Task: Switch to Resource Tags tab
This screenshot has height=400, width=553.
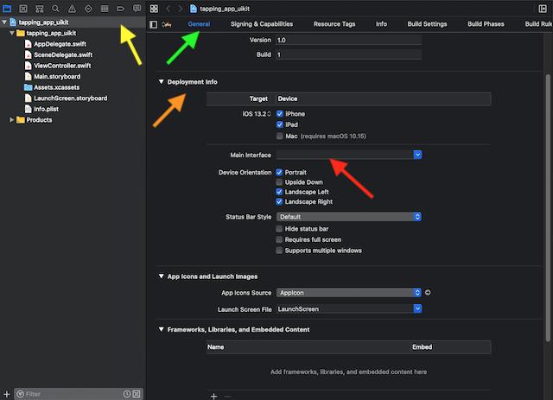Action: click(x=334, y=24)
